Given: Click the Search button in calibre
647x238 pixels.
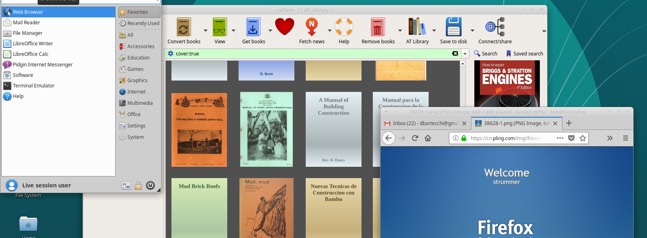Looking at the screenshot, I should tap(486, 53).
